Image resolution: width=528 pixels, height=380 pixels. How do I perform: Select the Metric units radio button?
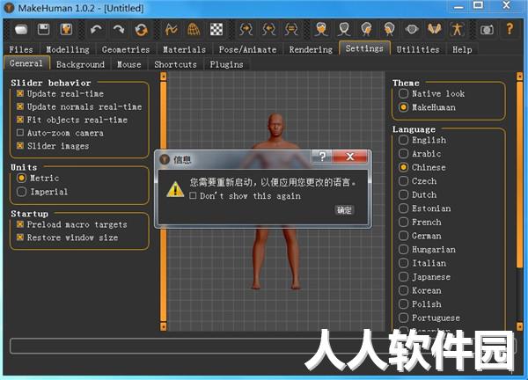(x=21, y=178)
